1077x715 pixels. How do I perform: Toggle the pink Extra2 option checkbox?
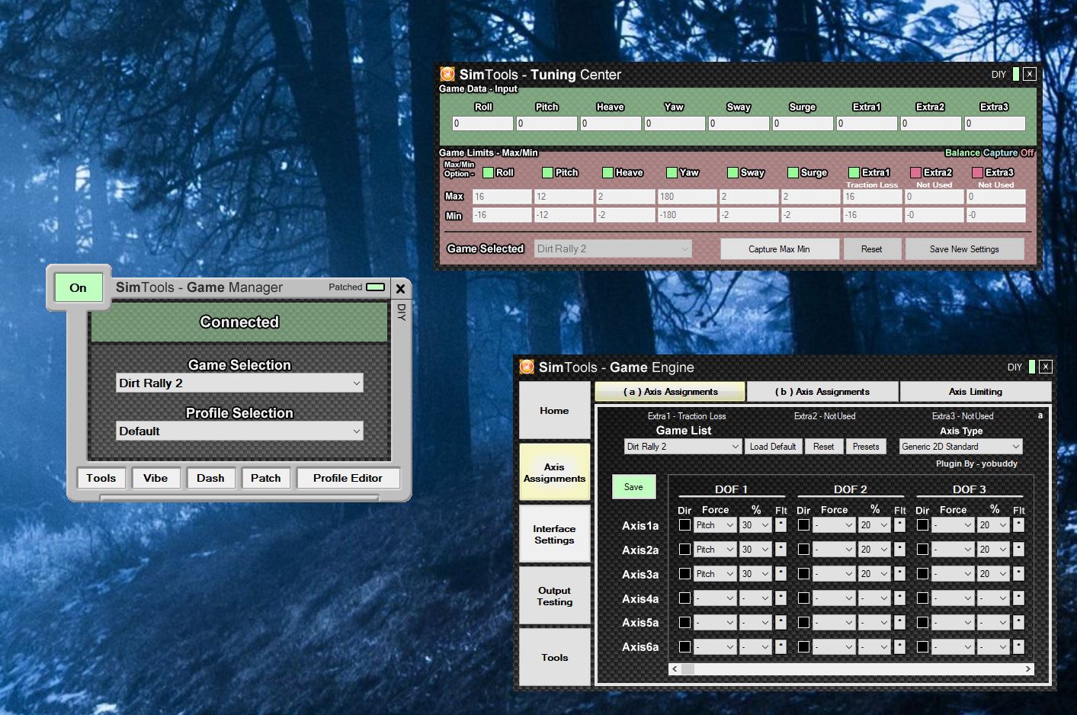[x=915, y=172]
